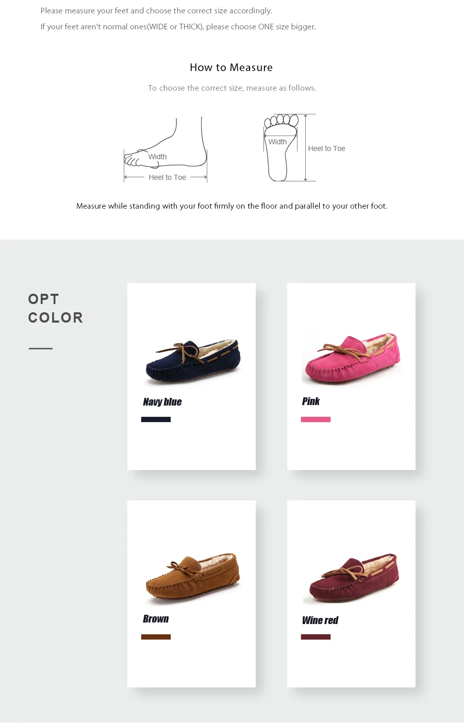Click the 'Brown' label text
Viewport: 464px width, 723px height.
[x=156, y=619]
